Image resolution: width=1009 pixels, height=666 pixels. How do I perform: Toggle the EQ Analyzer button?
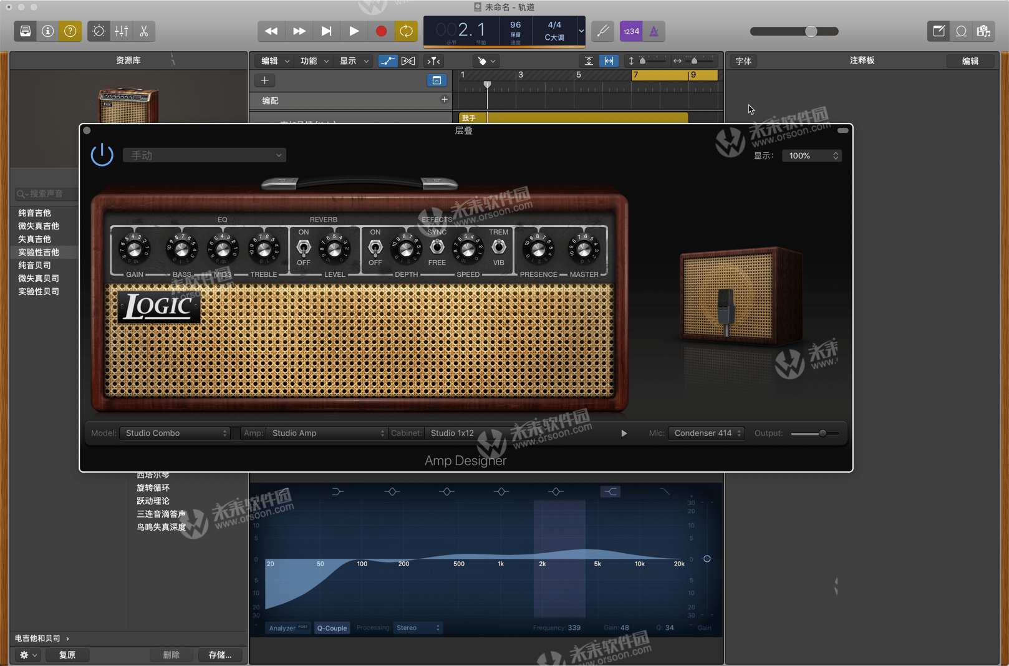pyautogui.click(x=288, y=628)
